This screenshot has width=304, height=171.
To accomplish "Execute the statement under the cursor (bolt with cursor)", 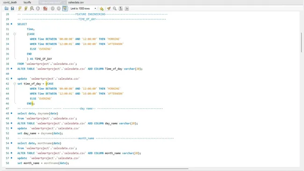I will point(26,8).
